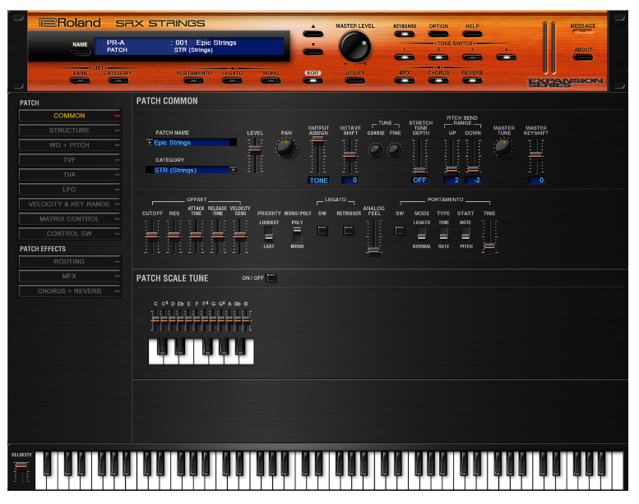The image size is (639, 504).
Task: Open the Help button
Action: (x=472, y=34)
